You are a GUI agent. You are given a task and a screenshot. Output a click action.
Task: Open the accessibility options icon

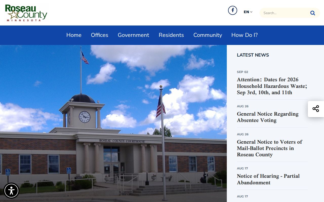tap(11, 191)
